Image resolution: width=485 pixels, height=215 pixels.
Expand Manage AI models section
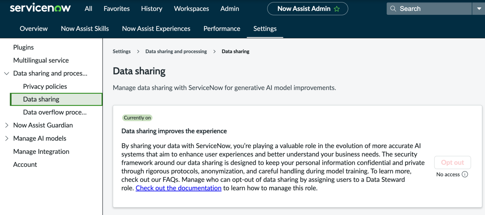(7, 138)
